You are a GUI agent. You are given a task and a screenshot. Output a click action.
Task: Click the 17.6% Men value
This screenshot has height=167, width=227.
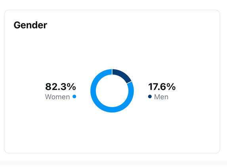(x=162, y=87)
